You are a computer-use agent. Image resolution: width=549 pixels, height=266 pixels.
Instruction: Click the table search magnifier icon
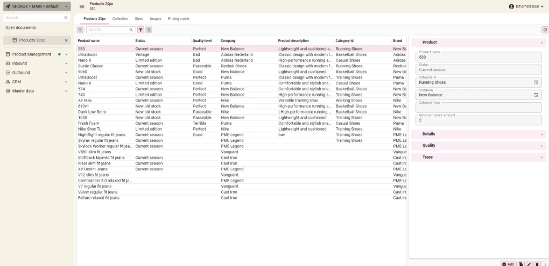pos(131,30)
